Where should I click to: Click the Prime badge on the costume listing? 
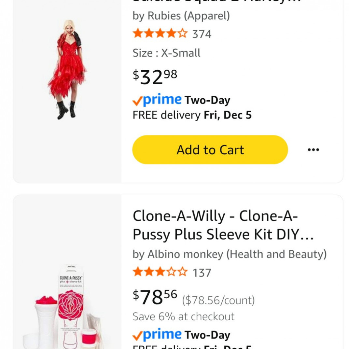pos(157,99)
